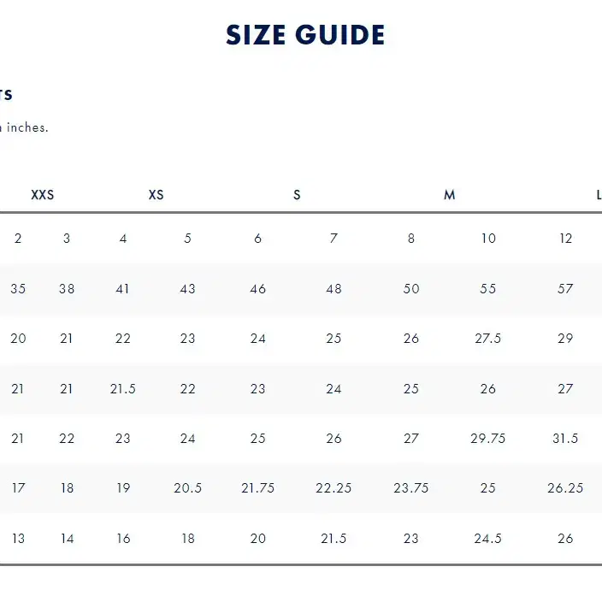Click the inches note text

click(x=24, y=127)
